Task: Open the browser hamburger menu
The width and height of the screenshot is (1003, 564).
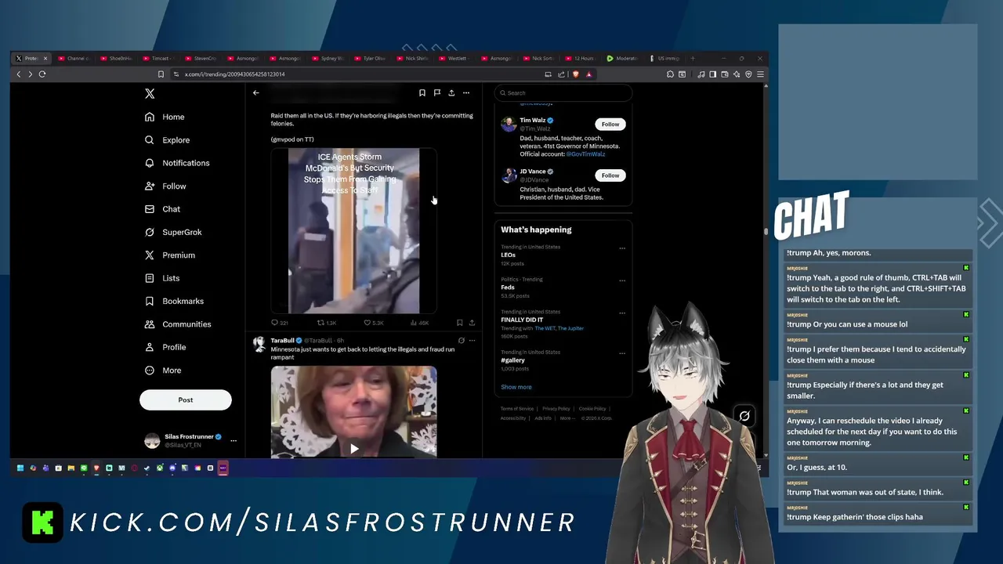Action: point(760,74)
